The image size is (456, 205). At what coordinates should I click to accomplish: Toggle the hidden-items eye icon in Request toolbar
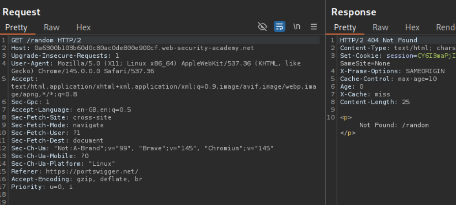[x=262, y=27]
